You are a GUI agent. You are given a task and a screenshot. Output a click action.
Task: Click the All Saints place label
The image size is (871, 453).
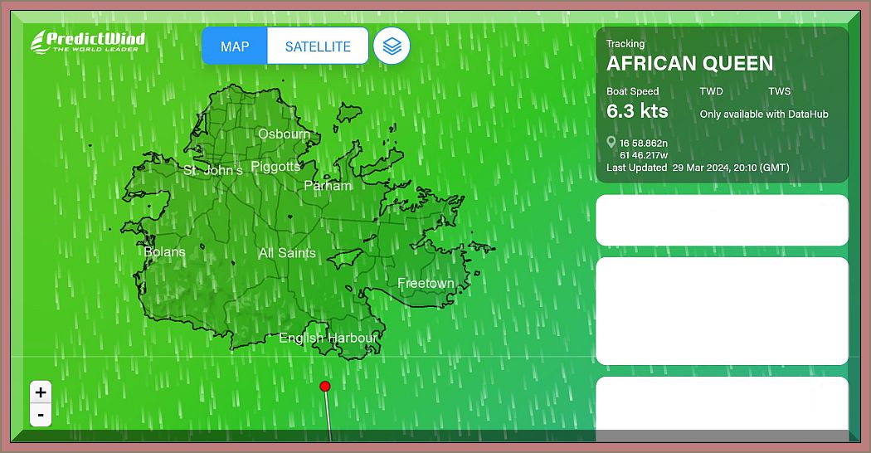point(287,253)
